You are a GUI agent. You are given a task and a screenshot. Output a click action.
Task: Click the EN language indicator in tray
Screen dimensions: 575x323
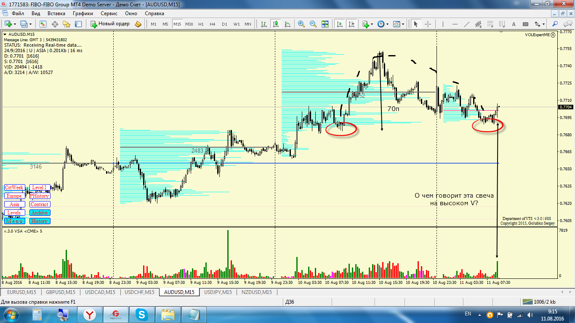pos(468,314)
